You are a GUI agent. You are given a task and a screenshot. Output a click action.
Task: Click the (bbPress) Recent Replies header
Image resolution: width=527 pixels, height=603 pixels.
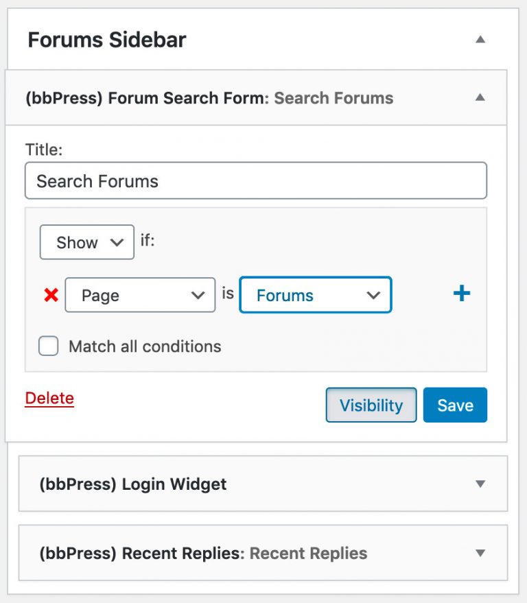point(263,553)
